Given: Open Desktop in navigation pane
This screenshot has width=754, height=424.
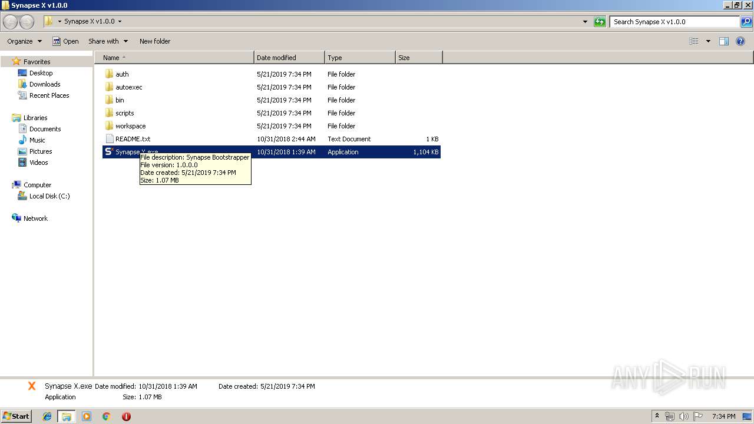Looking at the screenshot, I should coord(41,73).
